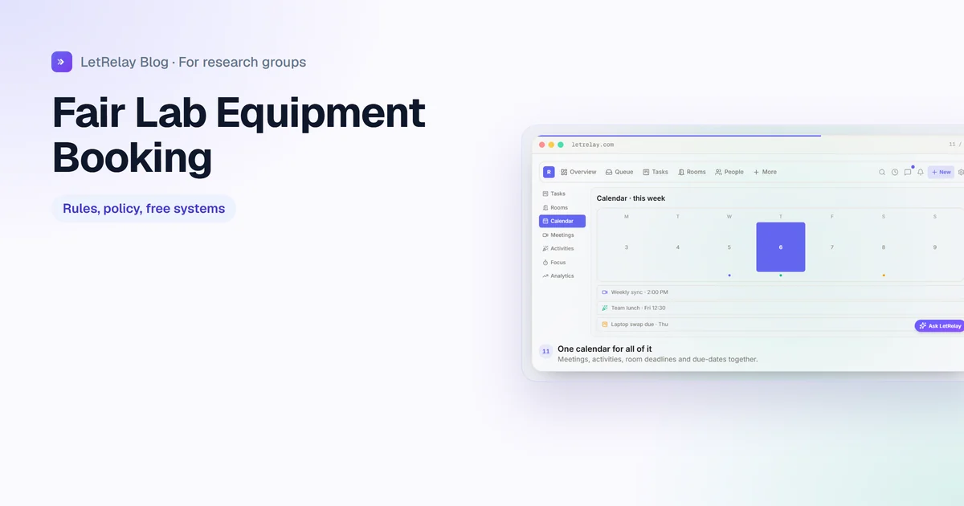This screenshot has height=506, width=964.
Task: Open search with the magnifier icon
Action: 882,172
